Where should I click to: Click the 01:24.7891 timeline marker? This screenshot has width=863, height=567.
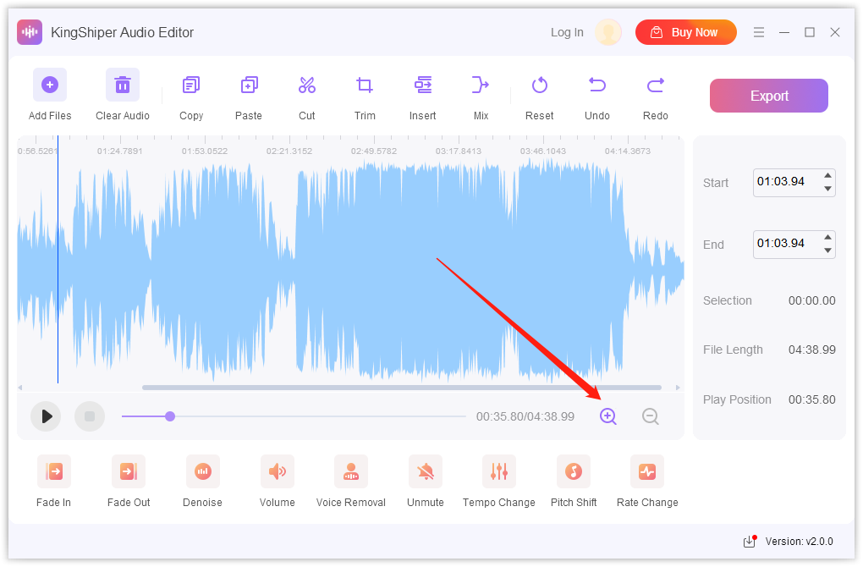coord(119,151)
